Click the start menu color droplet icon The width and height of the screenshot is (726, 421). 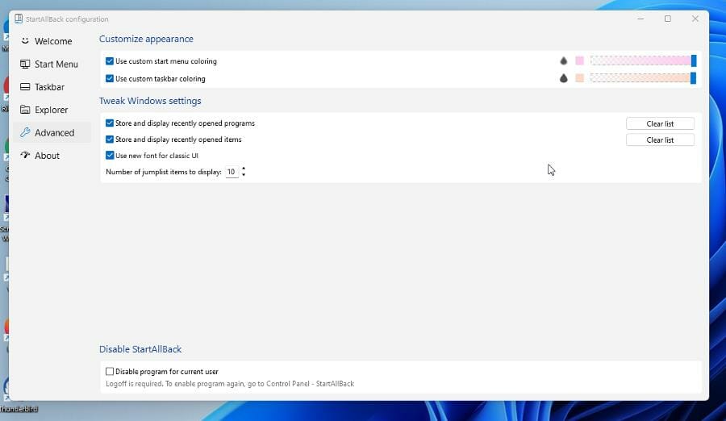pyautogui.click(x=564, y=60)
